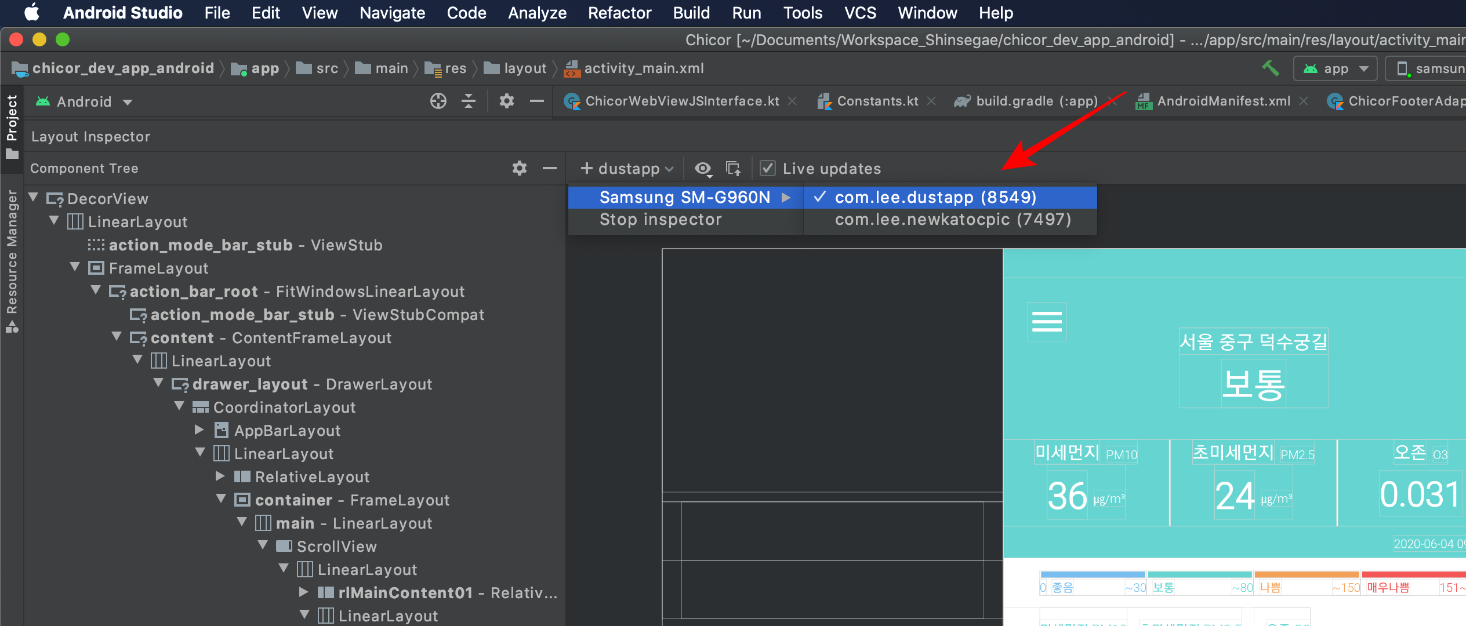Select rlMainContent01 in component tree
The height and width of the screenshot is (626, 1466).
click(x=405, y=593)
